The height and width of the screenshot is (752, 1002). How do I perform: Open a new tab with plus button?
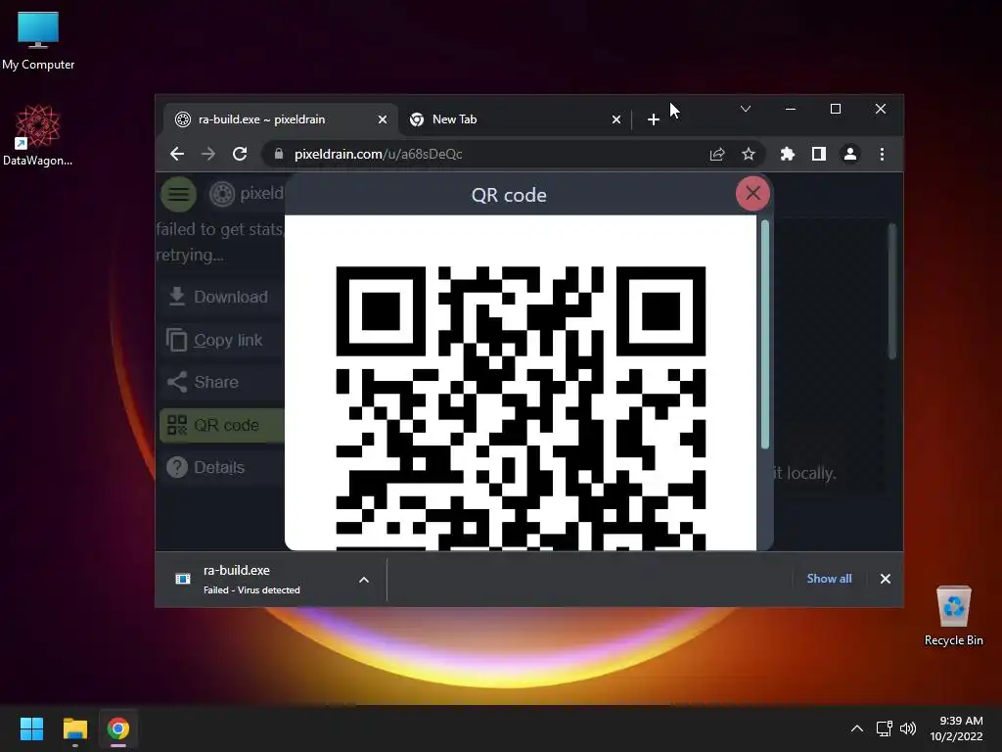point(653,119)
